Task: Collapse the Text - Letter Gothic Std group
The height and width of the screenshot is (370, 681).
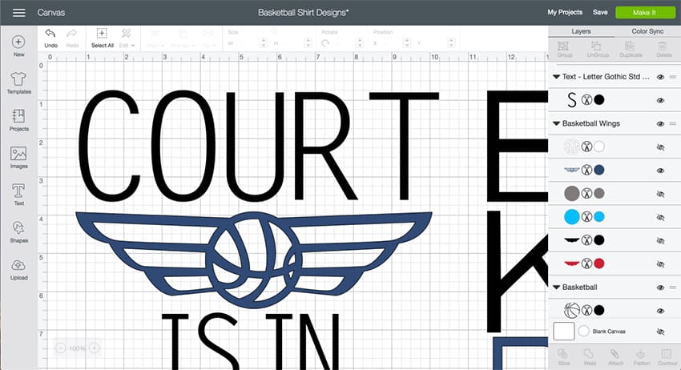Action: click(x=556, y=77)
